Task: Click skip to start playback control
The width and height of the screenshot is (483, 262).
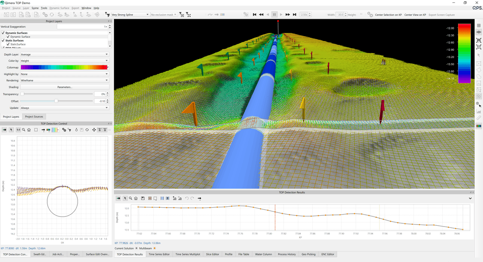Action: pos(255,15)
